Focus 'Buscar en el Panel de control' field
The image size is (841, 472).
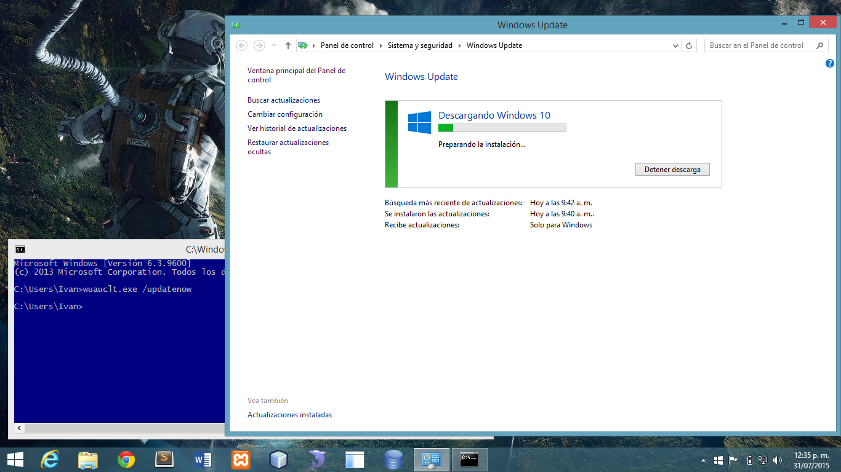click(765, 45)
